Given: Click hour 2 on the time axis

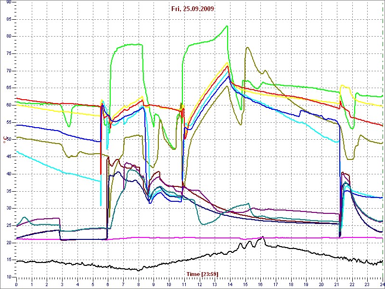Looking at the screenshot, I should point(47,284).
